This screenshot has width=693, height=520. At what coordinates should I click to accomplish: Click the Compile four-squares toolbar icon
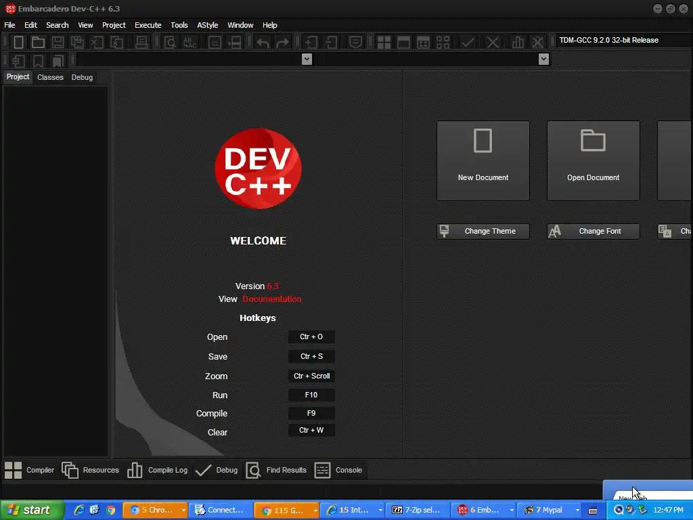coord(384,43)
